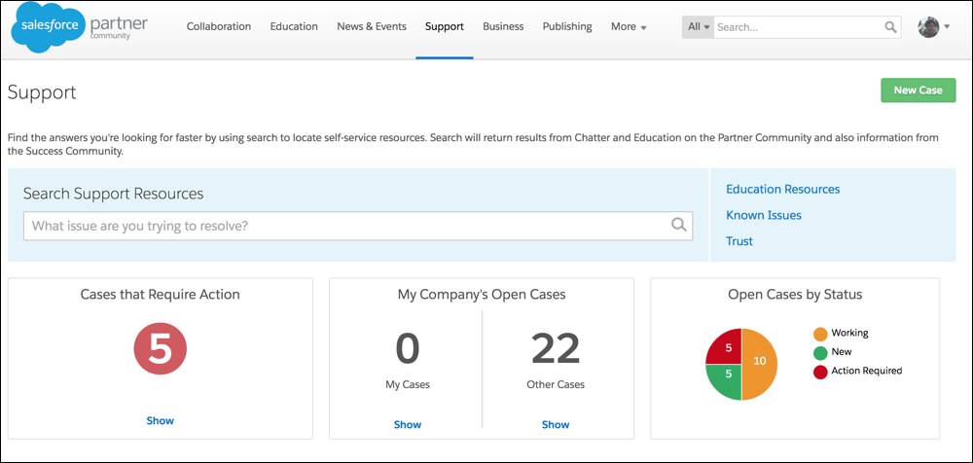The width and height of the screenshot is (973, 463).
Task: Click the green New legend swatch
Action: point(820,352)
